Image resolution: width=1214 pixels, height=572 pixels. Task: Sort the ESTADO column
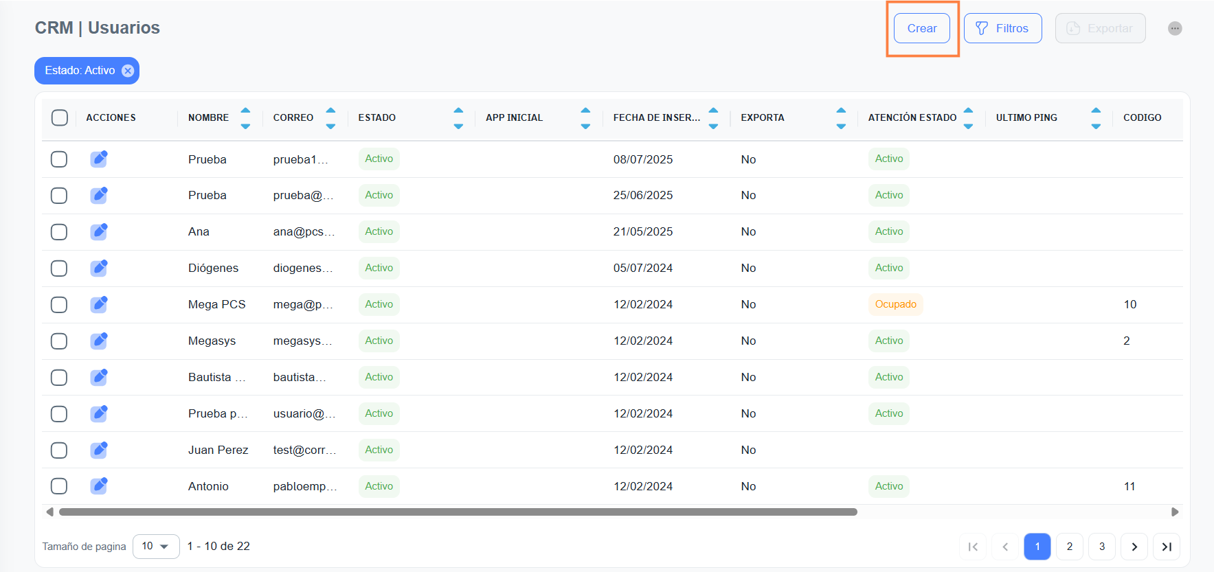[458, 117]
